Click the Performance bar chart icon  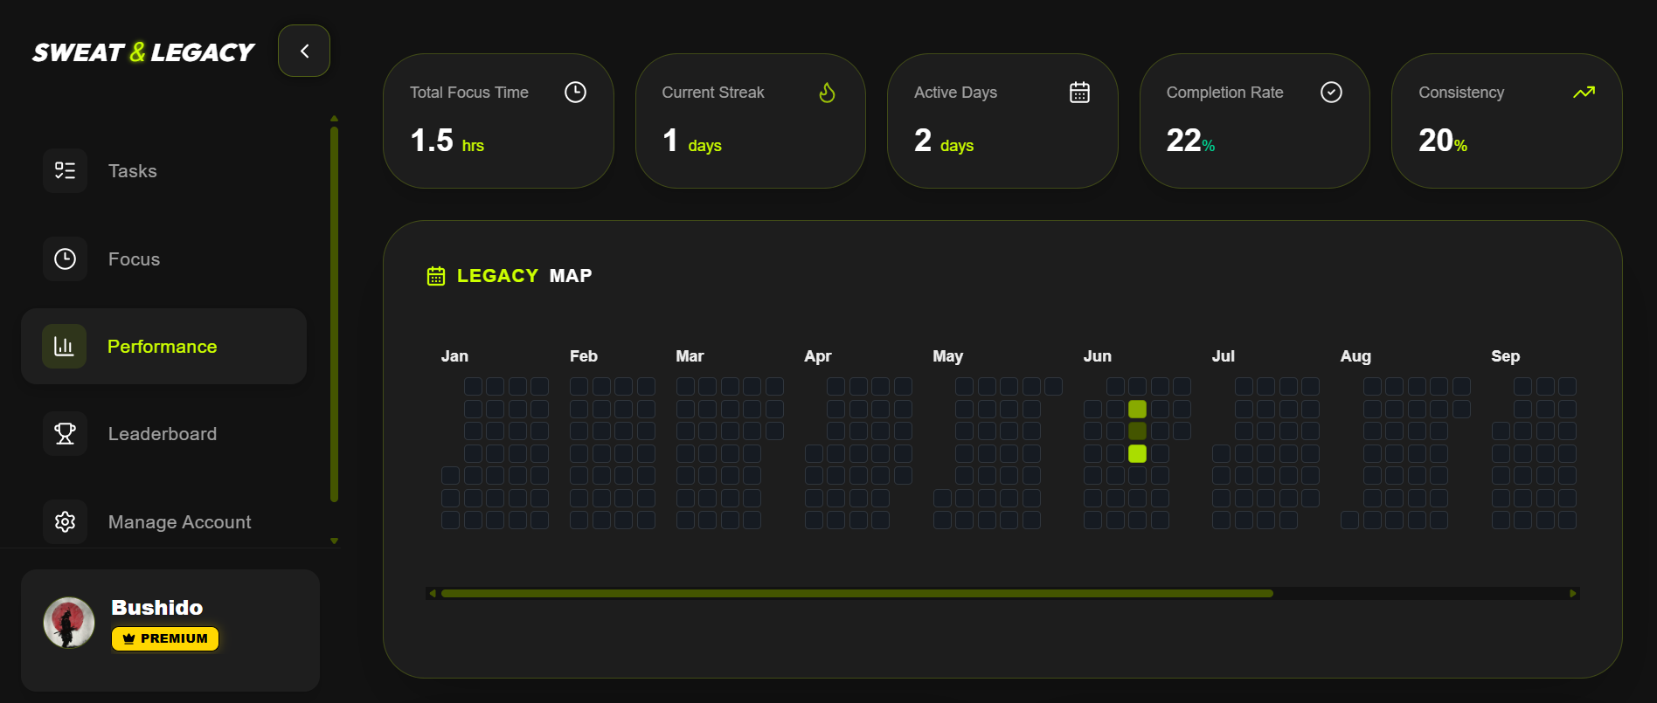65,346
